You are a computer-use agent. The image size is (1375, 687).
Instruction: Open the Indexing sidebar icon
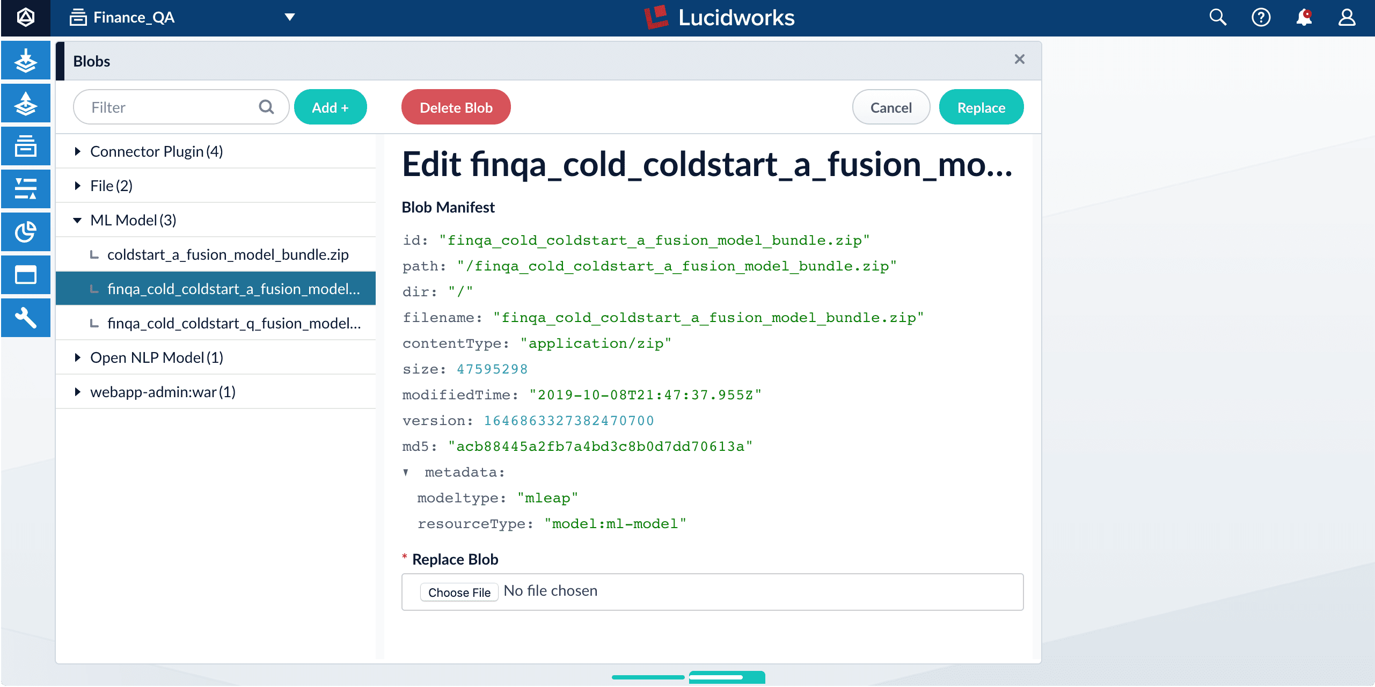click(25, 60)
